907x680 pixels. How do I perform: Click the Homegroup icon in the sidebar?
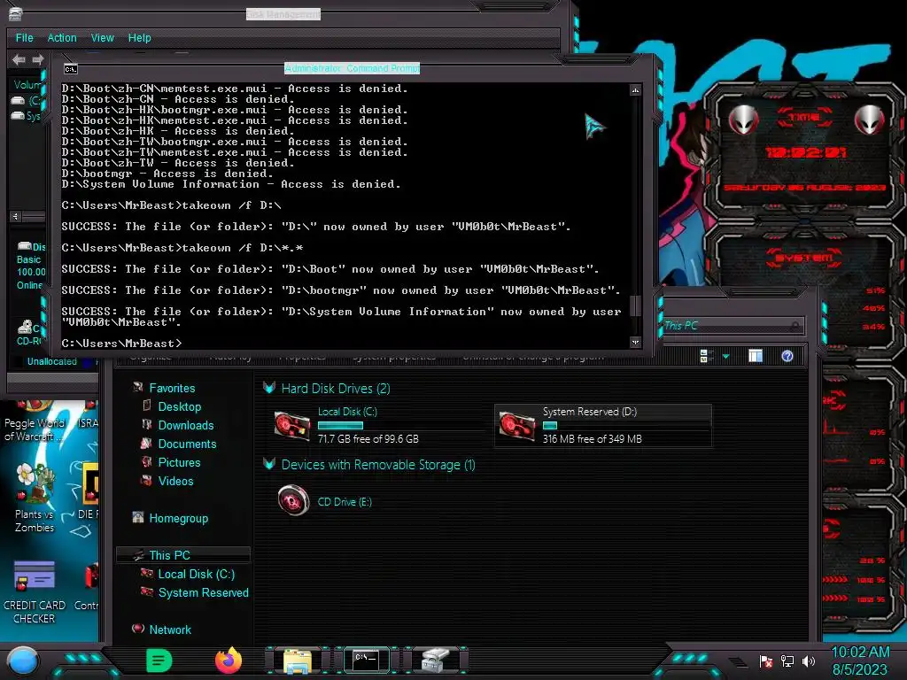(x=137, y=517)
